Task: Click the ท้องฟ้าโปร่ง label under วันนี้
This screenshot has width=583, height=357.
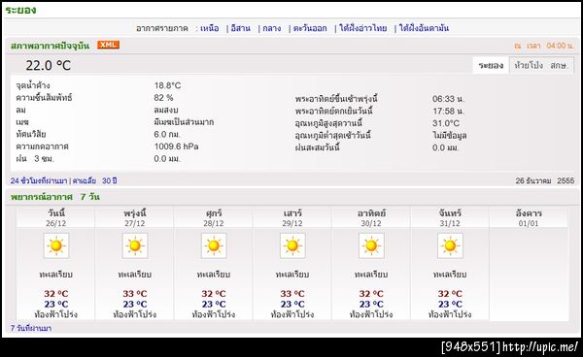Action: (56, 314)
